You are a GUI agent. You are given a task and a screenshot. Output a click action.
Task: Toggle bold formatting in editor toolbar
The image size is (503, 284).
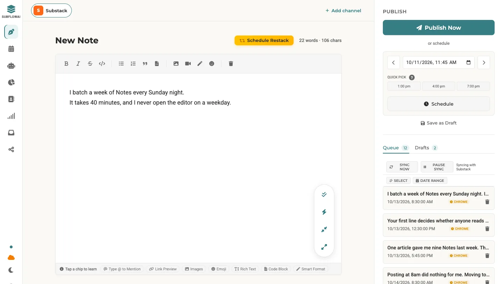tap(66, 64)
